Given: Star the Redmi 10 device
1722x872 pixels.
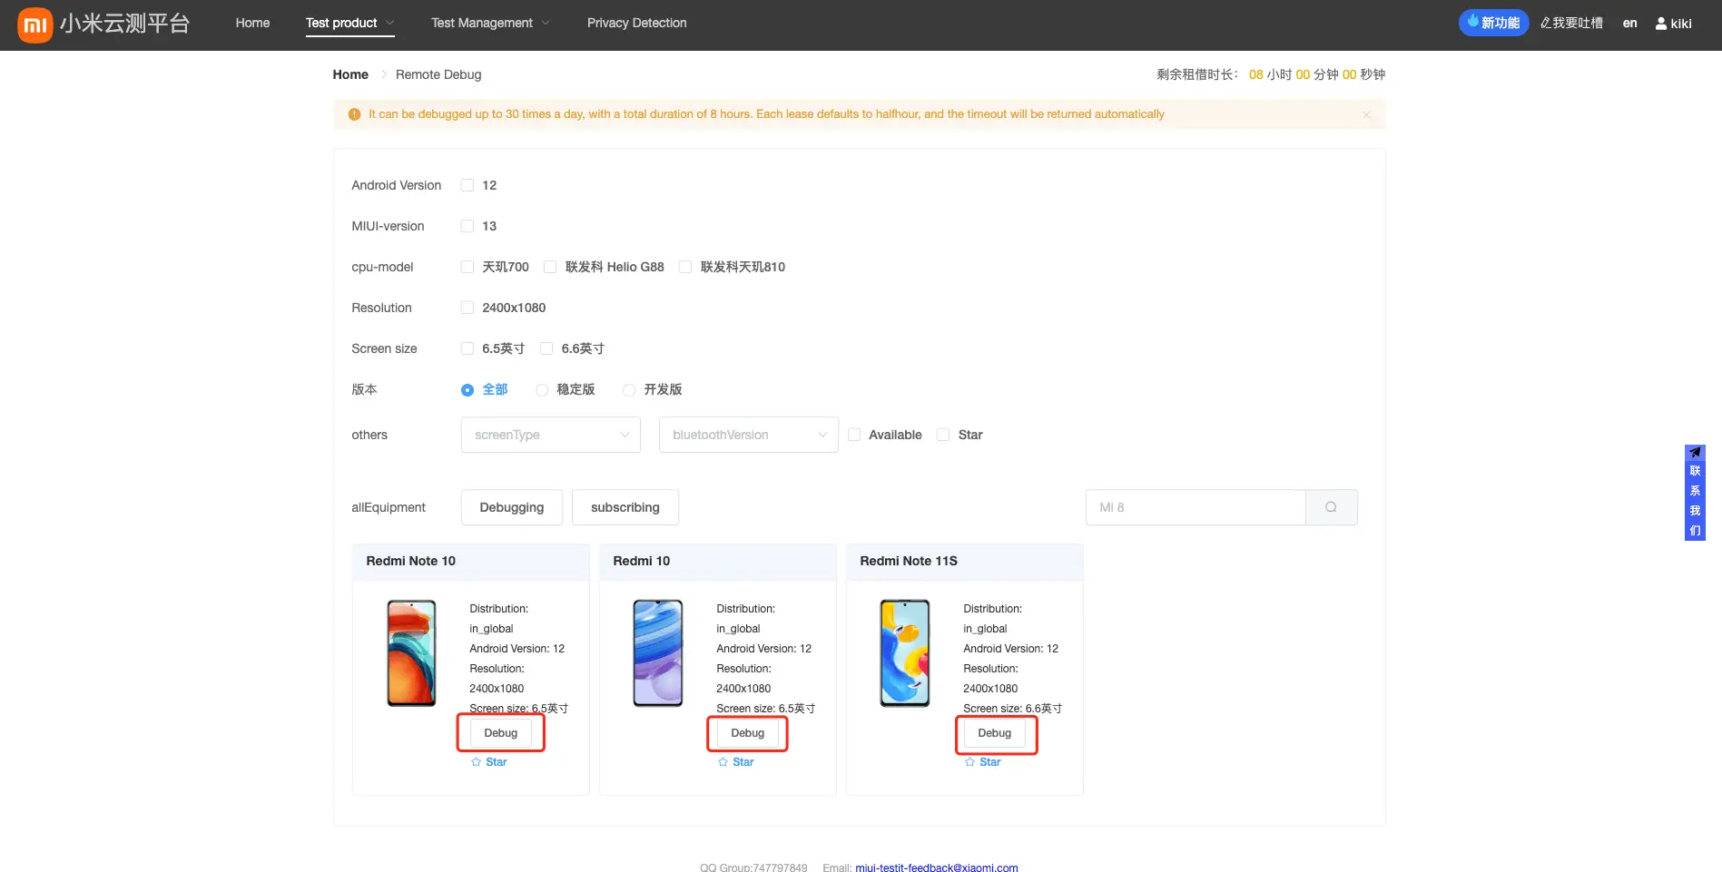Looking at the screenshot, I should tap(736, 762).
